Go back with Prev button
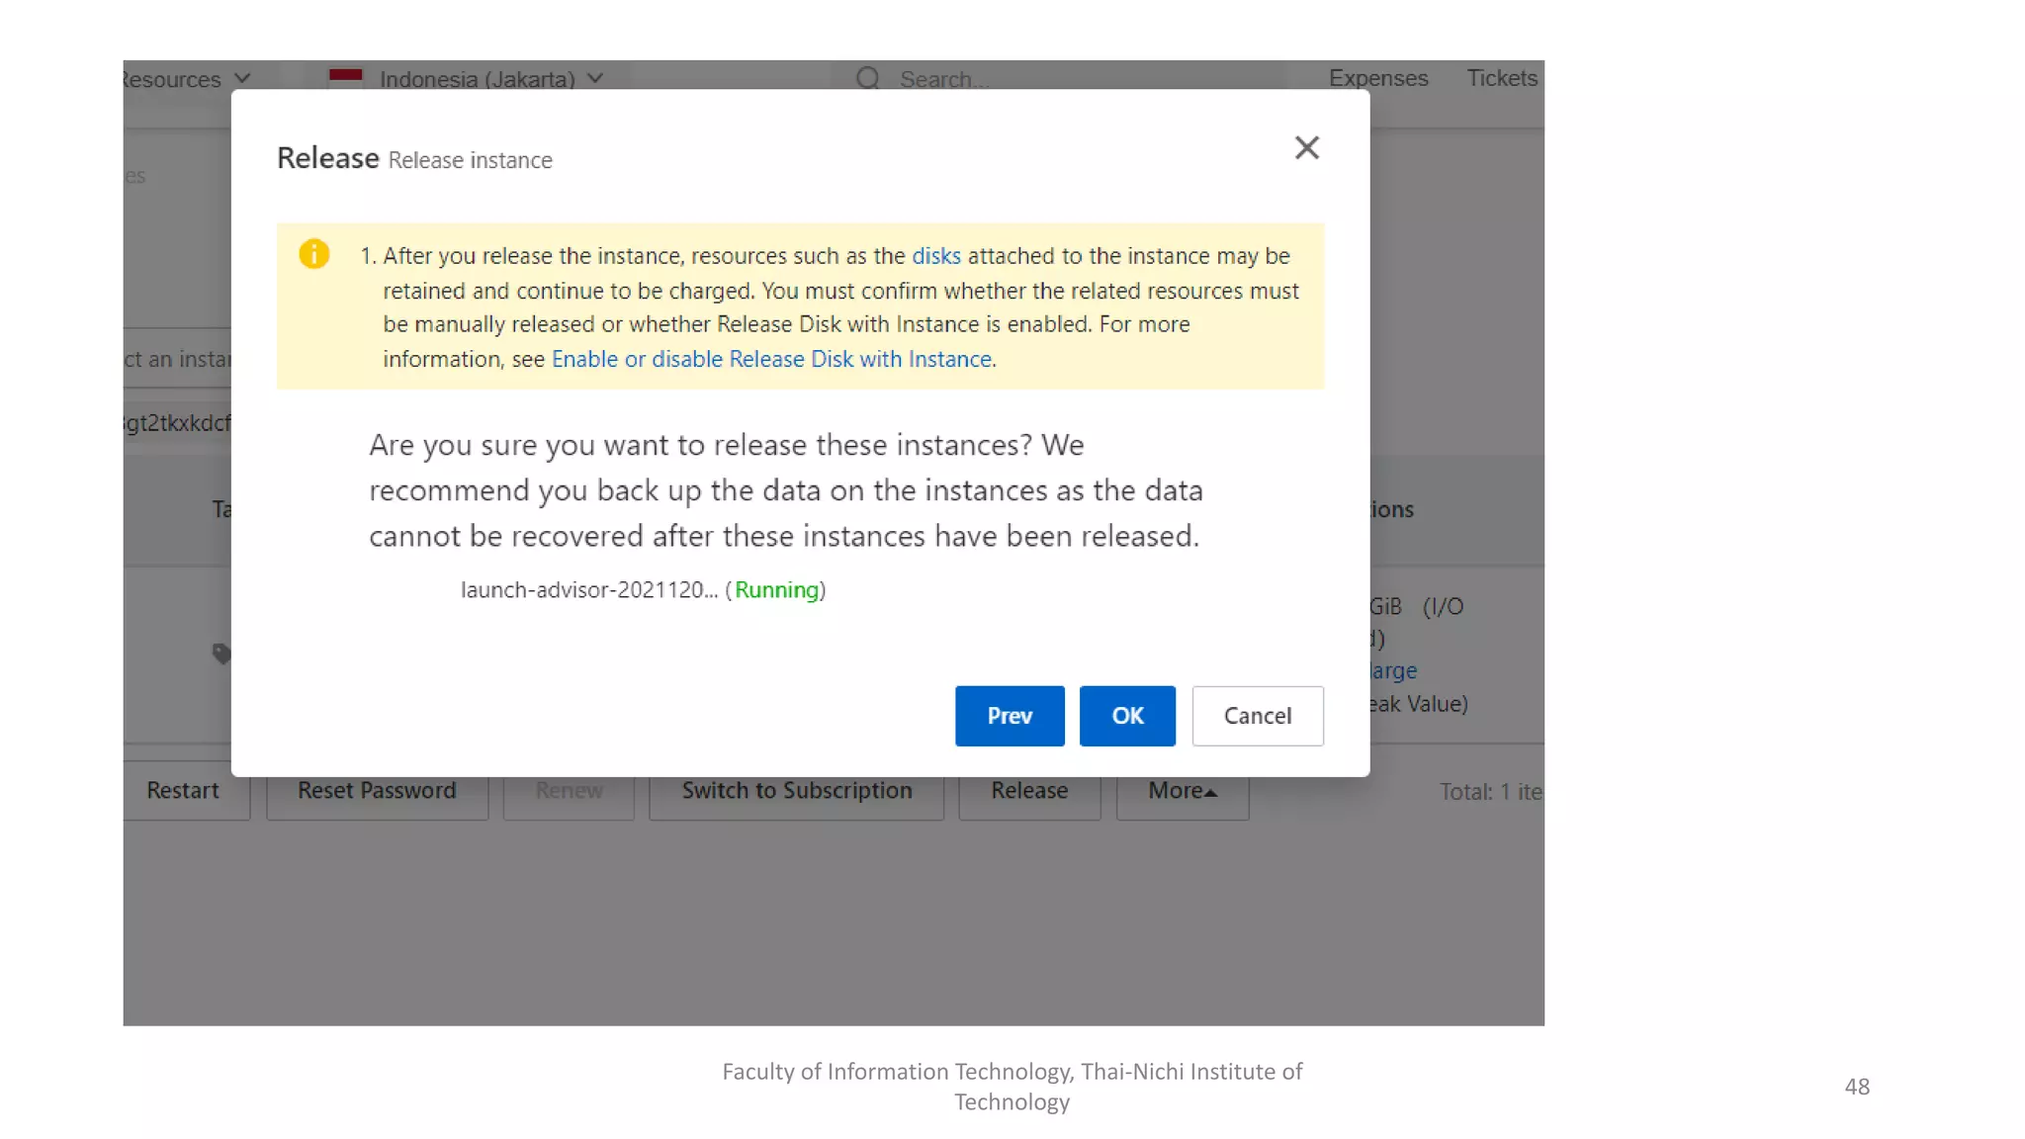2025x1139 pixels. 1009,716
